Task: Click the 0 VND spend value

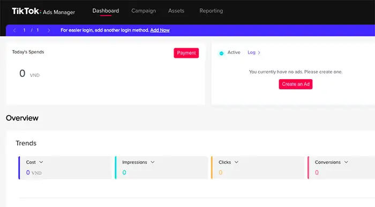Action: (29, 73)
